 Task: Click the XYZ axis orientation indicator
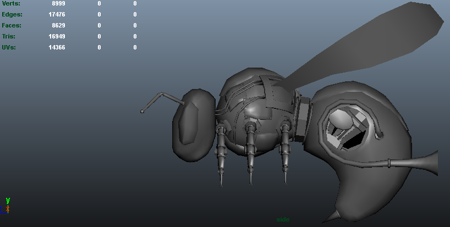6,206
